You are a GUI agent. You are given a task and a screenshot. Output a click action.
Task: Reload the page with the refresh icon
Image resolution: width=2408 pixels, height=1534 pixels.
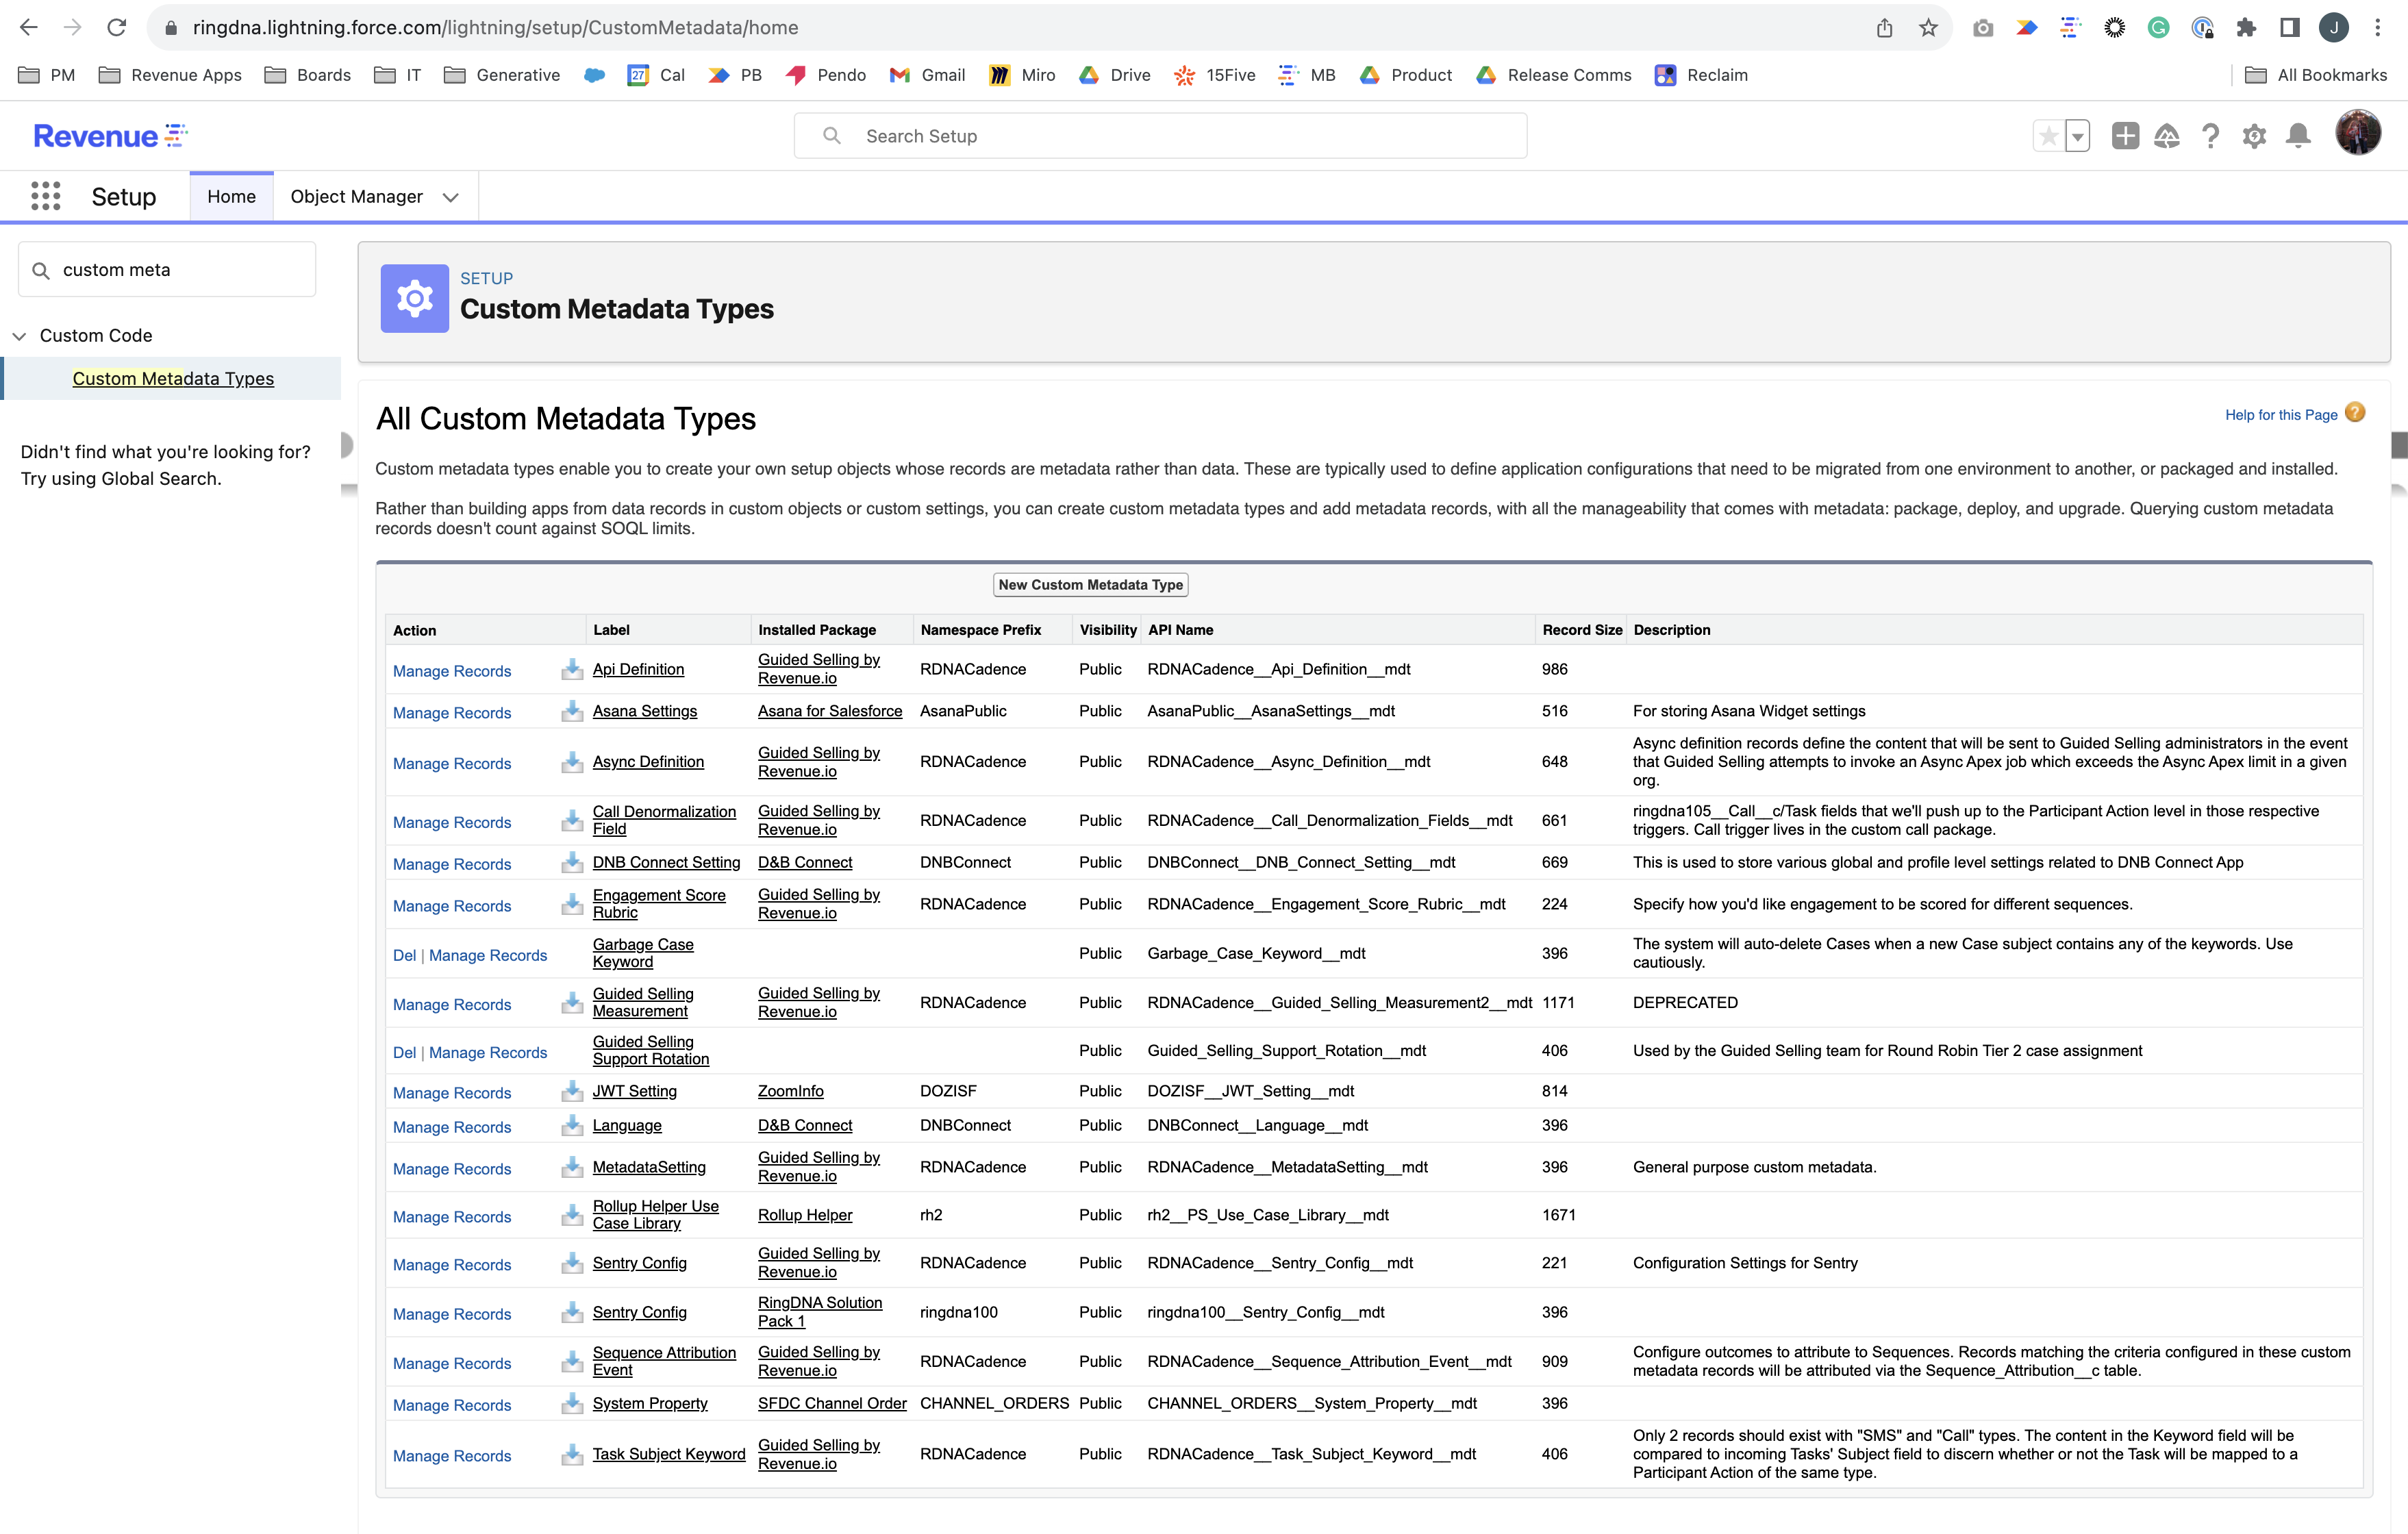coord(117,28)
